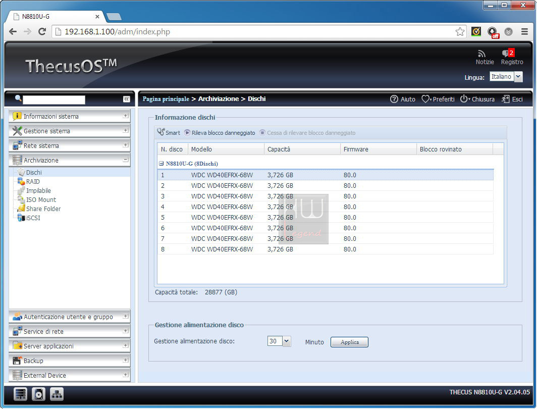Collapse the N8810U-G (8Dischi) group
Screen dimensions: 537x409
coord(162,164)
